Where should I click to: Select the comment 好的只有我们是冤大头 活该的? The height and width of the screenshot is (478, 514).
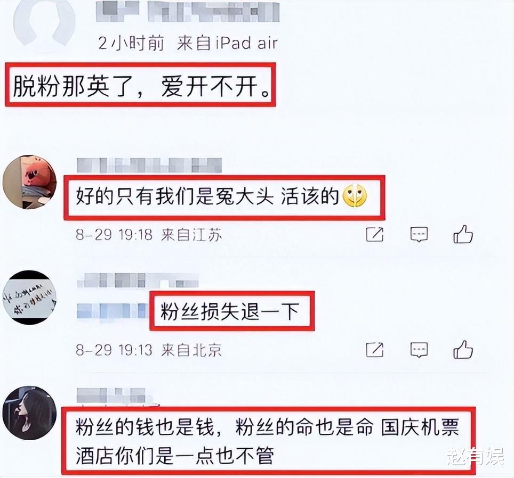click(x=224, y=197)
